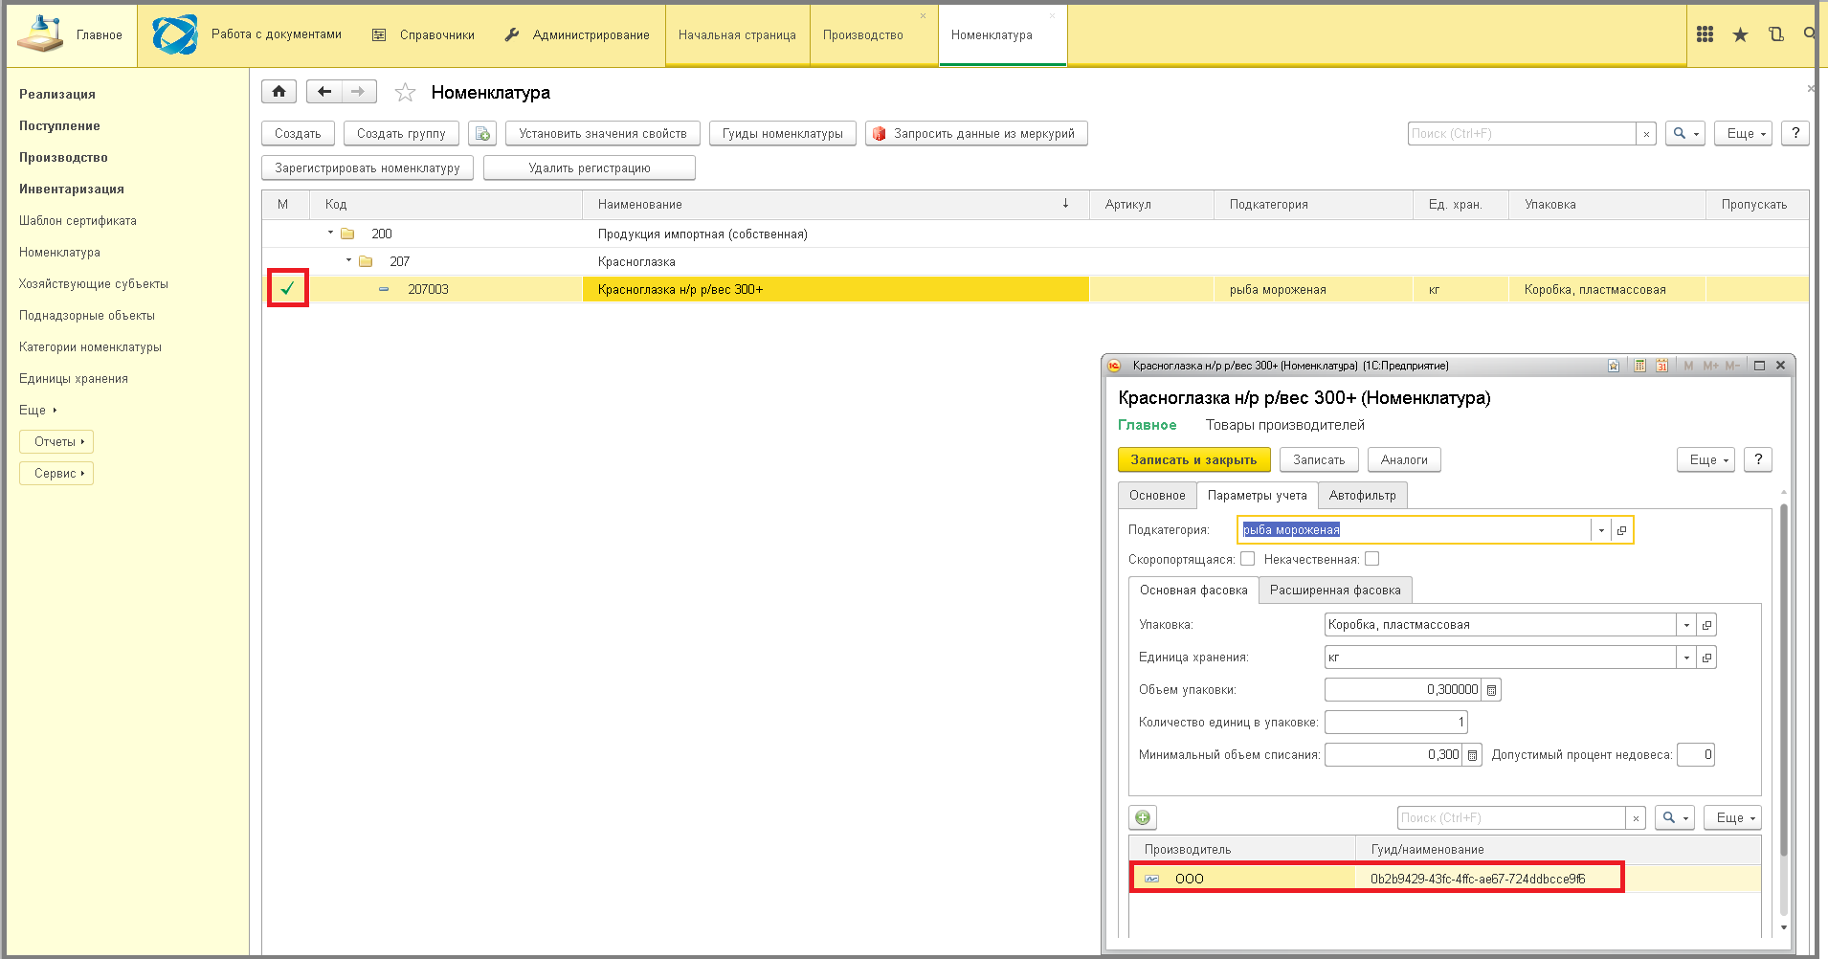The width and height of the screenshot is (1828, 959).
Task: Open the Сервис submenu
Action: pyautogui.click(x=56, y=473)
